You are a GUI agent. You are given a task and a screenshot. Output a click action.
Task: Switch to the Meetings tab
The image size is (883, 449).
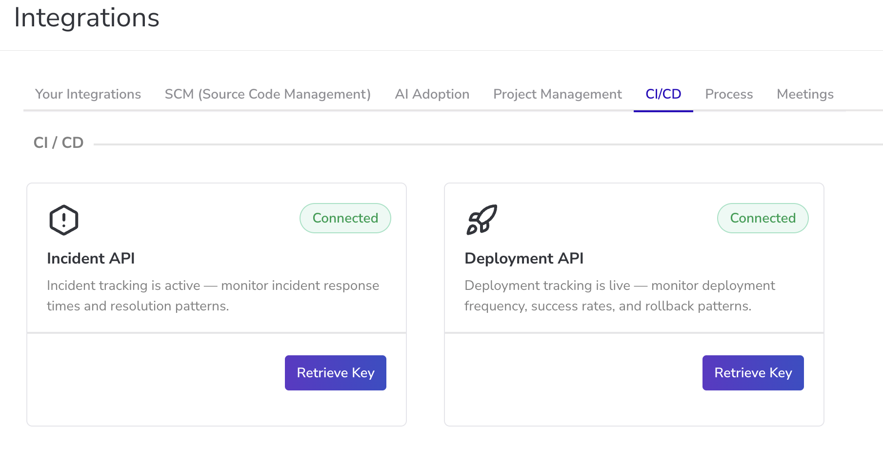coord(805,94)
